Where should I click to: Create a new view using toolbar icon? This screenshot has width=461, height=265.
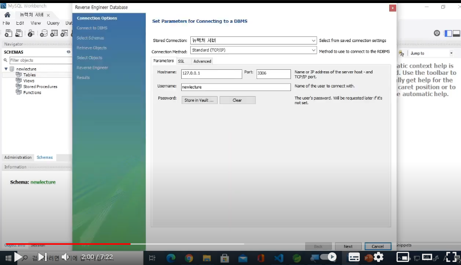coord(64,33)
